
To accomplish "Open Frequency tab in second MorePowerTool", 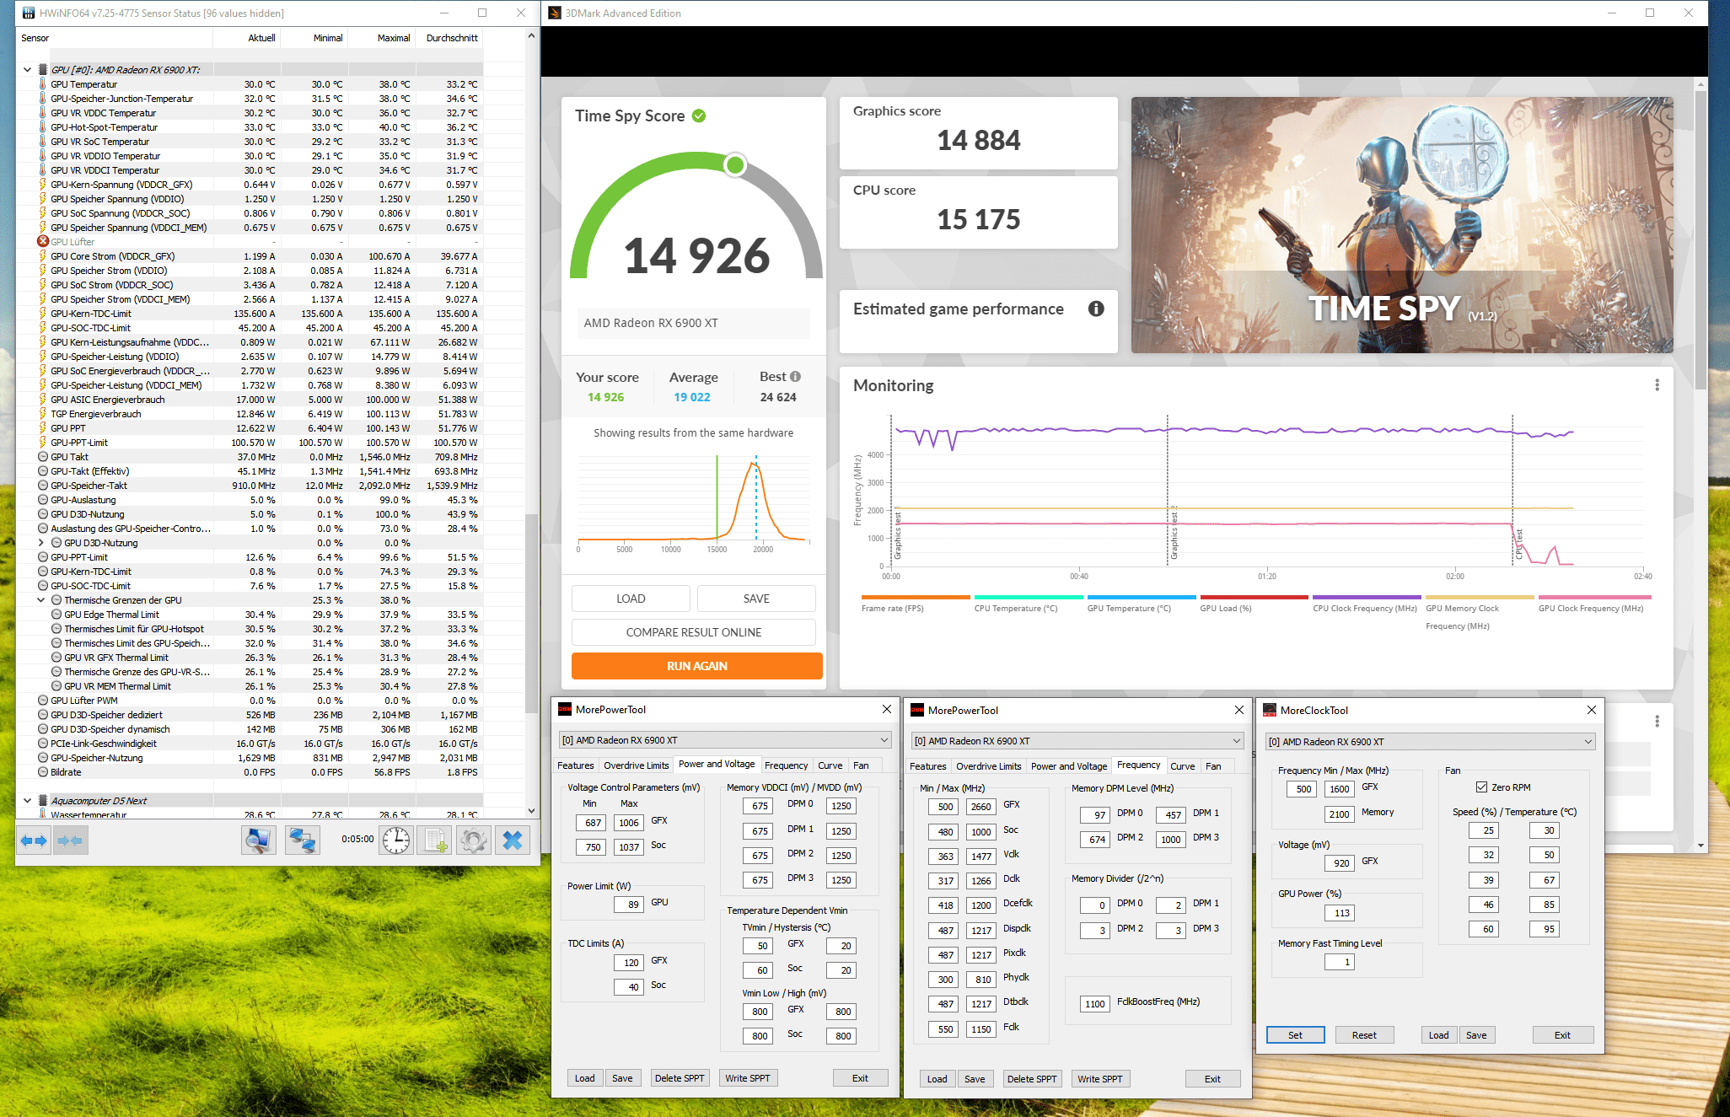I will (1139, 765).
